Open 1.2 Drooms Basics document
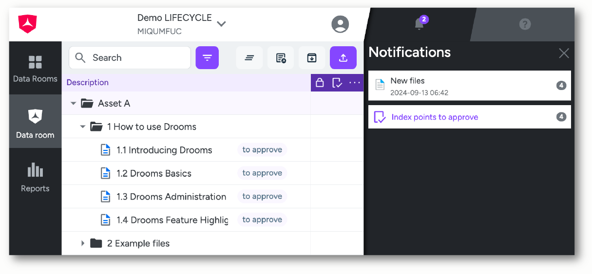 154,173
